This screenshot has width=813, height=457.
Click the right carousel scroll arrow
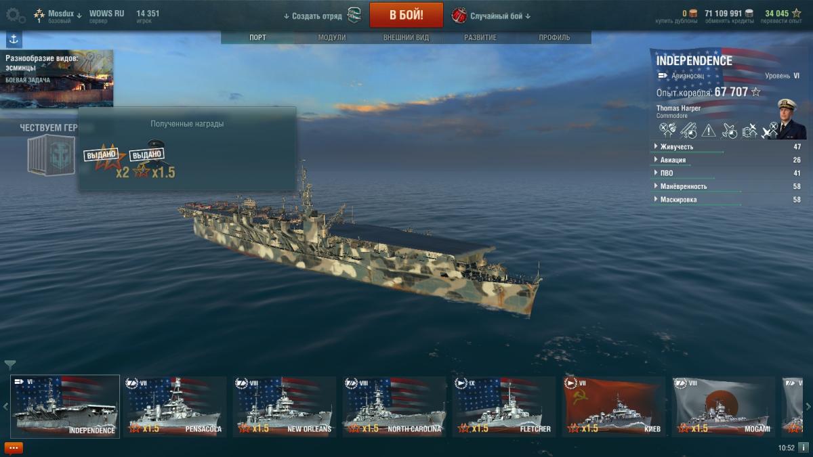click(x=808, y=406)
